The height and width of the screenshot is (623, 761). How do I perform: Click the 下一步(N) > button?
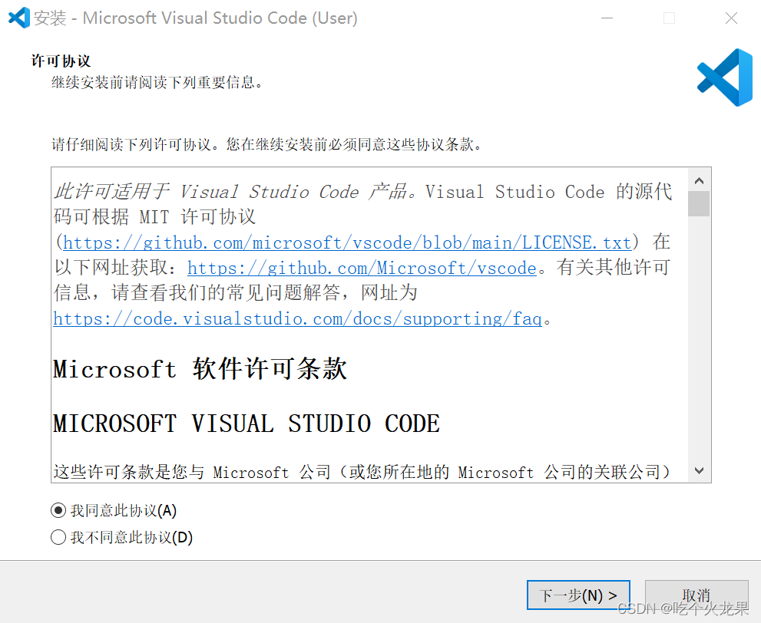[578, 595]
